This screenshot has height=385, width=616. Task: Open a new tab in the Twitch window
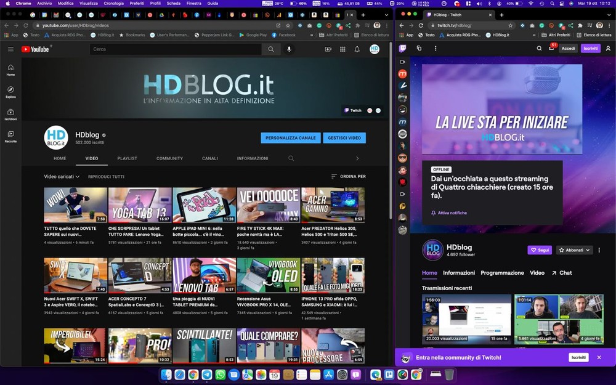[x=501, y=15]
